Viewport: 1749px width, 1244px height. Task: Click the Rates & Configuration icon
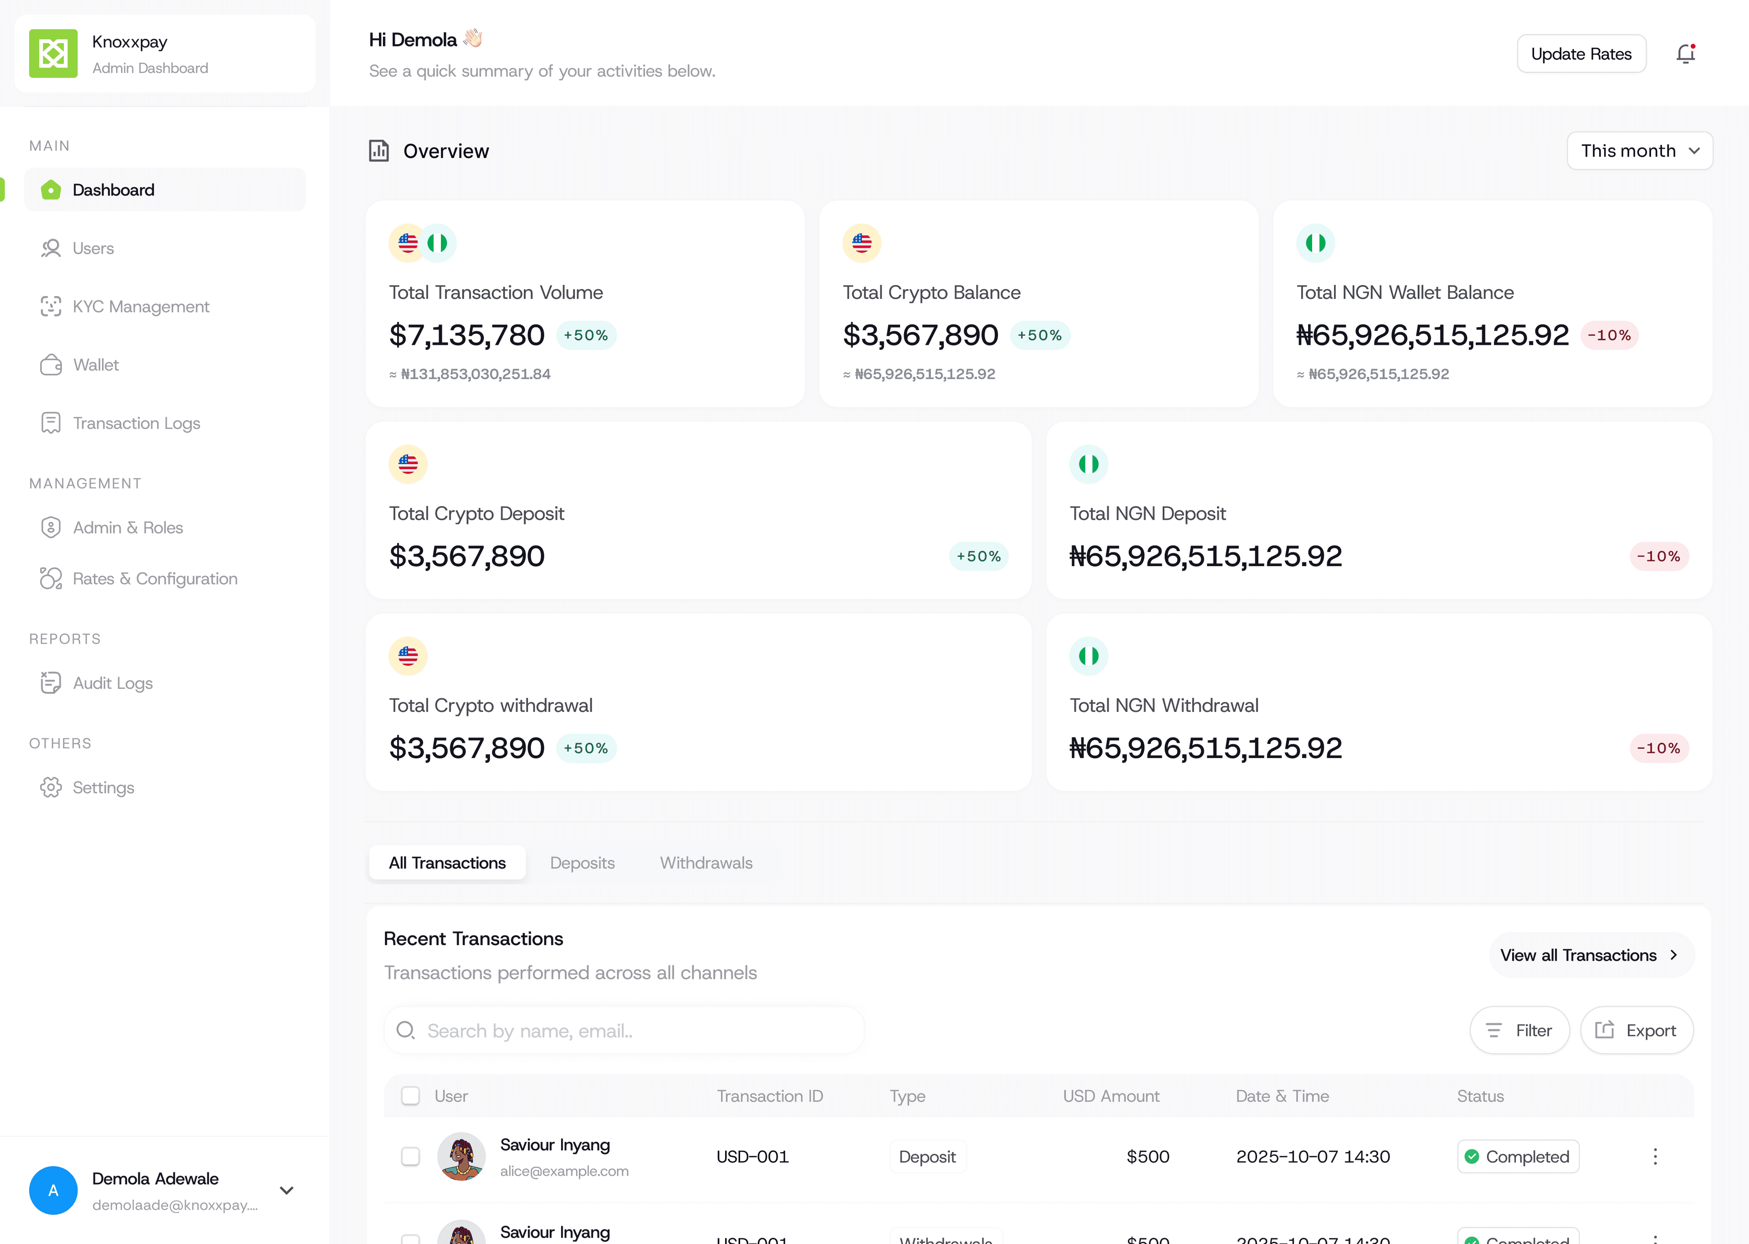[51, 578]
